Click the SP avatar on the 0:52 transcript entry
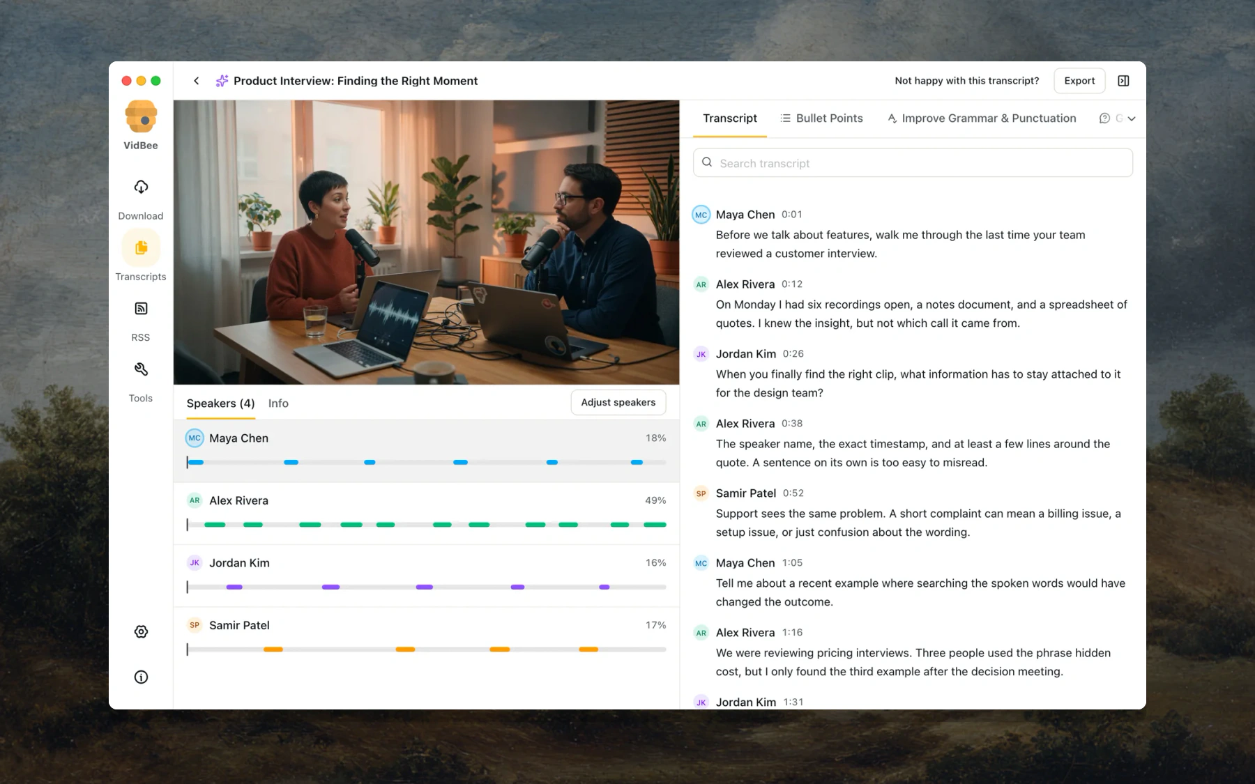Viewport: 1255px width, 784px height. pos(701,493)
